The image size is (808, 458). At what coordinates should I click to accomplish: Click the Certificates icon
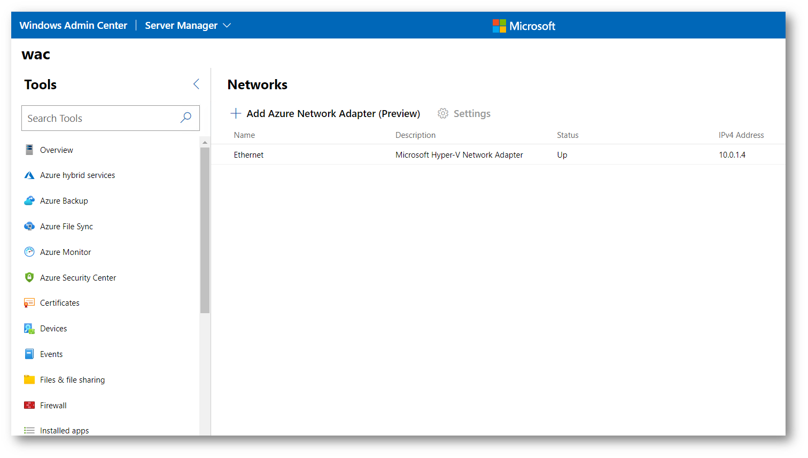[x=29, y=303]
